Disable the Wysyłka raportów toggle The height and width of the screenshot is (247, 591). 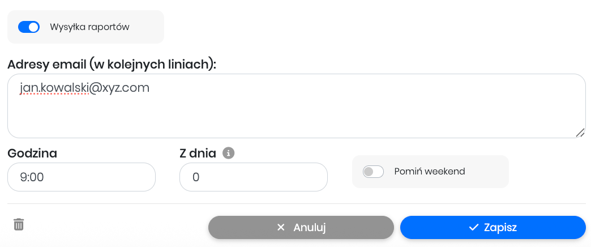[29, 27]
